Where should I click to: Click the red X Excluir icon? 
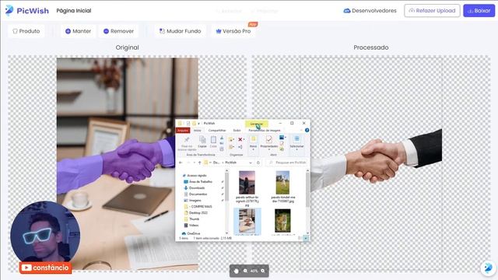pyautogui.click(x=240, y=139)
